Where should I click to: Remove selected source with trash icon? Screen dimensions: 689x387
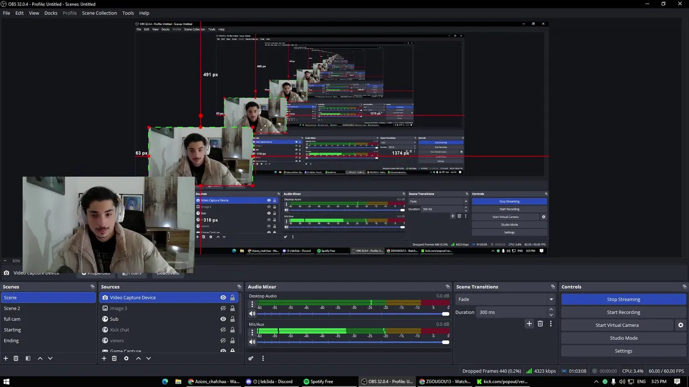click(x=114, y=359)
